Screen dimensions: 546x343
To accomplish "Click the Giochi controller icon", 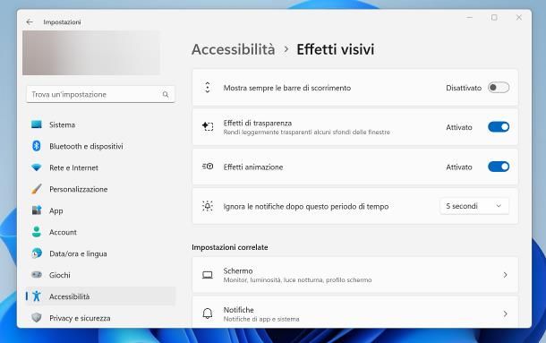I will tap(37, 275).
